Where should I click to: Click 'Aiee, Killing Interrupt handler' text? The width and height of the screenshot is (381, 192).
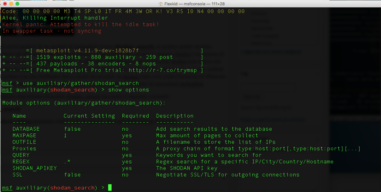55,18
